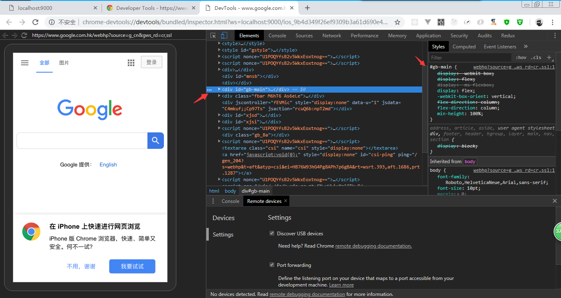
Task: Expand the div id="gb-main" node
Action: click(x=219, y=89)
